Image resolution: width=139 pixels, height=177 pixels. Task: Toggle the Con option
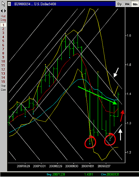click(3, 90)
